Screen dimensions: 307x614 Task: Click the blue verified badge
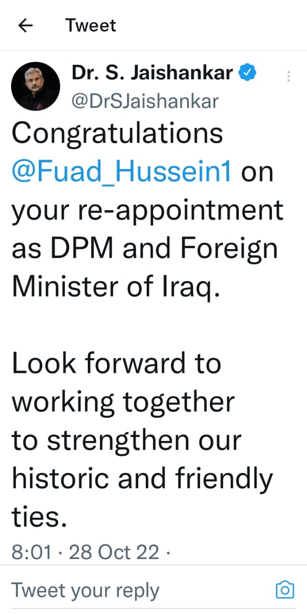pyautogui.click(x=248, y=73)
